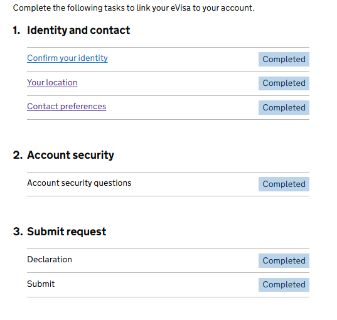This screenshot has width=337, height=320.
Task: Open the Your location link
Action: (x=52, y=83)
